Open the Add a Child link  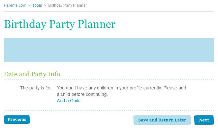click(68, 101)
